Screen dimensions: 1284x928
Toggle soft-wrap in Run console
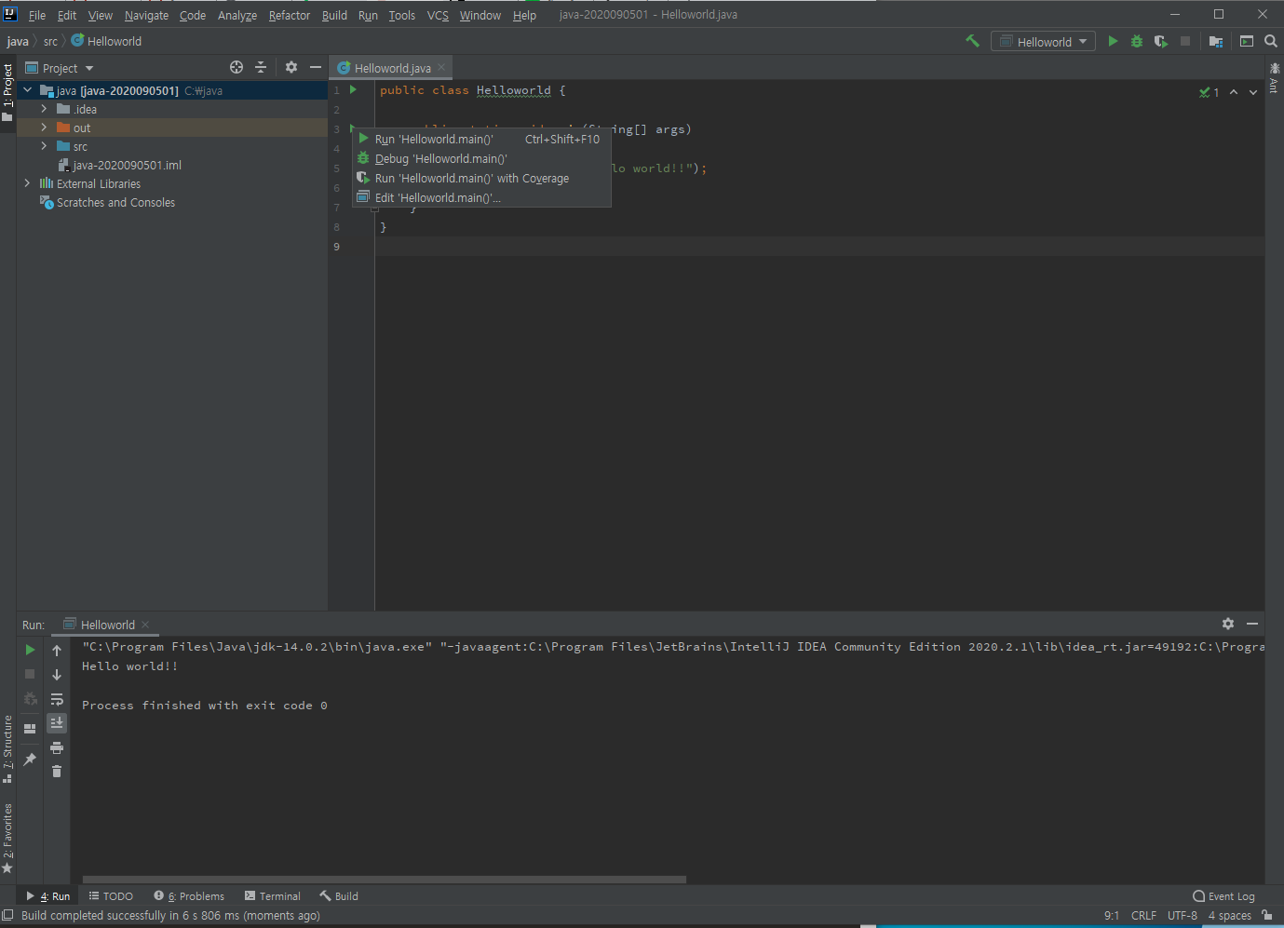coord(57,699)
